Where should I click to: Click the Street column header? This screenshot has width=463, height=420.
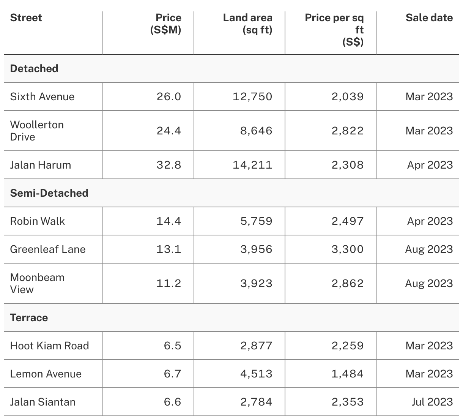pos(26,18)
